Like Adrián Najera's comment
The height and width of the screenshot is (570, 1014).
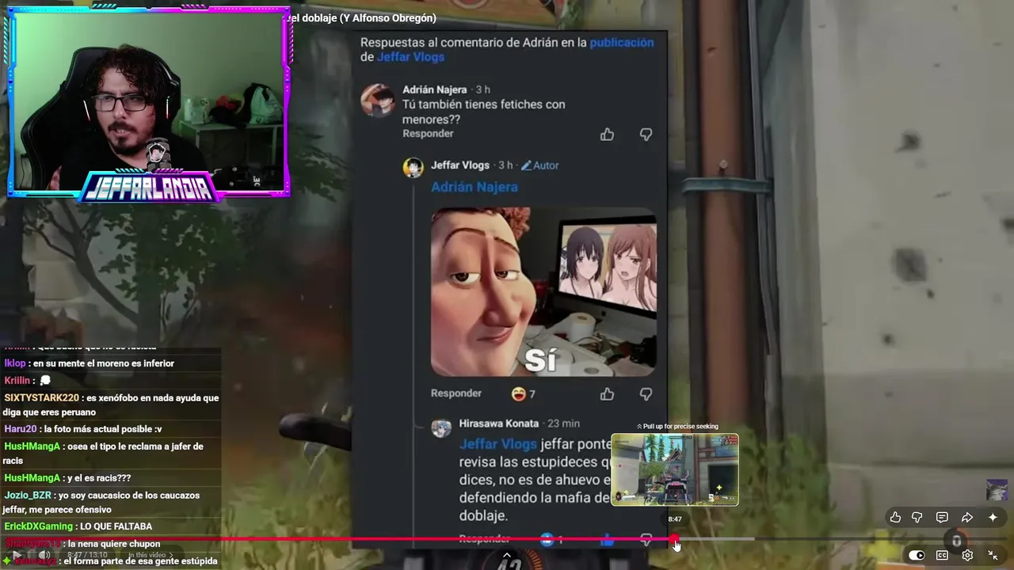[607, 135]
